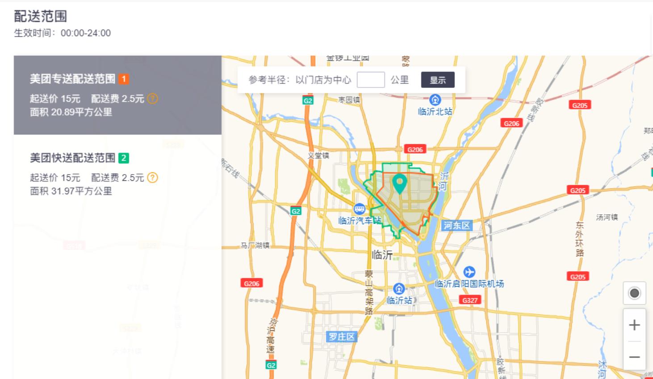The width and height of the screenshot is (653, 379).
Task: Open the help tooltip beside 专送 配送费 2.5元
Action: 152,99
